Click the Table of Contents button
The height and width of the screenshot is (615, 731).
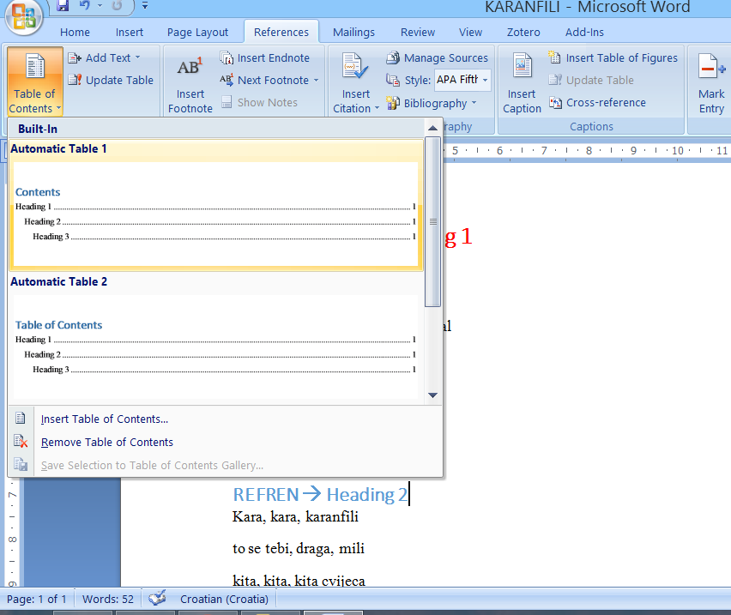point(35,81)
